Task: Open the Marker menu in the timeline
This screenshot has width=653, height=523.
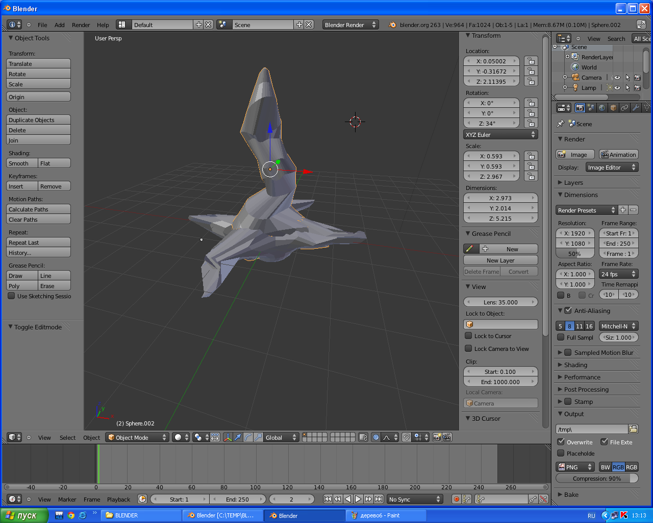Action: [67, 500]
